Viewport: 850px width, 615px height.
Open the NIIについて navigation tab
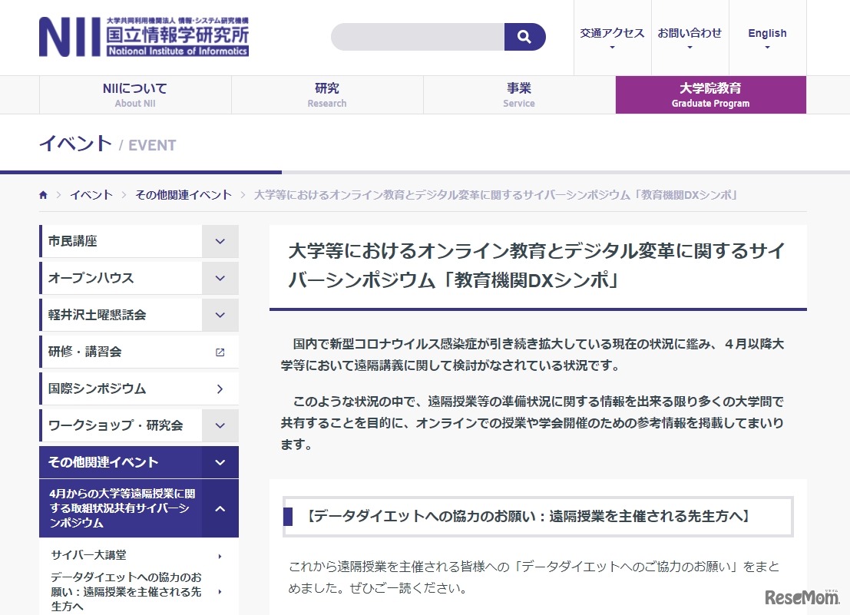(x=135, y=95)
